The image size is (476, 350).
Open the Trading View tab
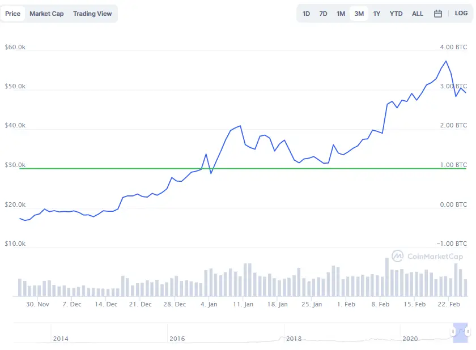click(x=92, y=14)
